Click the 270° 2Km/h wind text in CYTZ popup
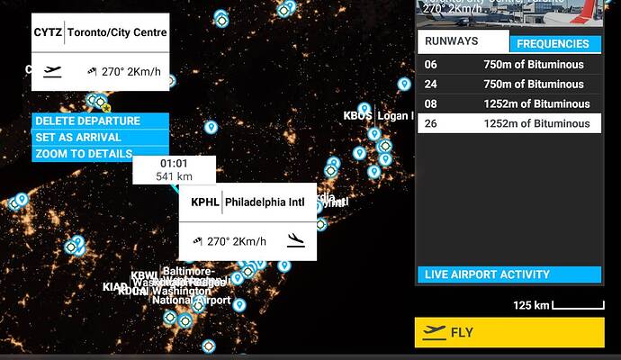Viewport: 621px width, 360px height. click(x=131, y=72)
